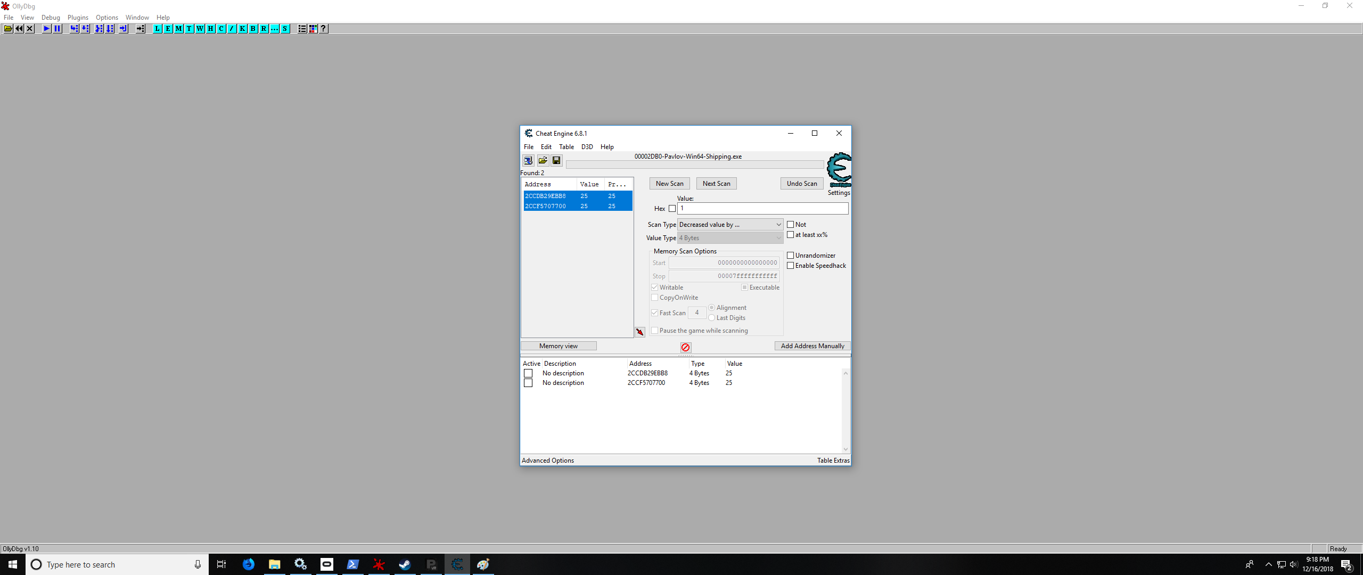Image resolution: width=1363 pixels, height=575 pixels.
Task: Enable the Not checkbox
Action: click(791, 225)
